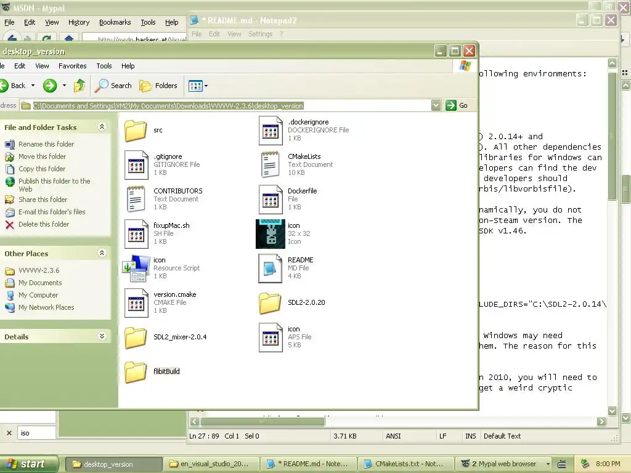Click the INS status bar indicator
This screenshot has height=473, width=631.
(470, 436)
